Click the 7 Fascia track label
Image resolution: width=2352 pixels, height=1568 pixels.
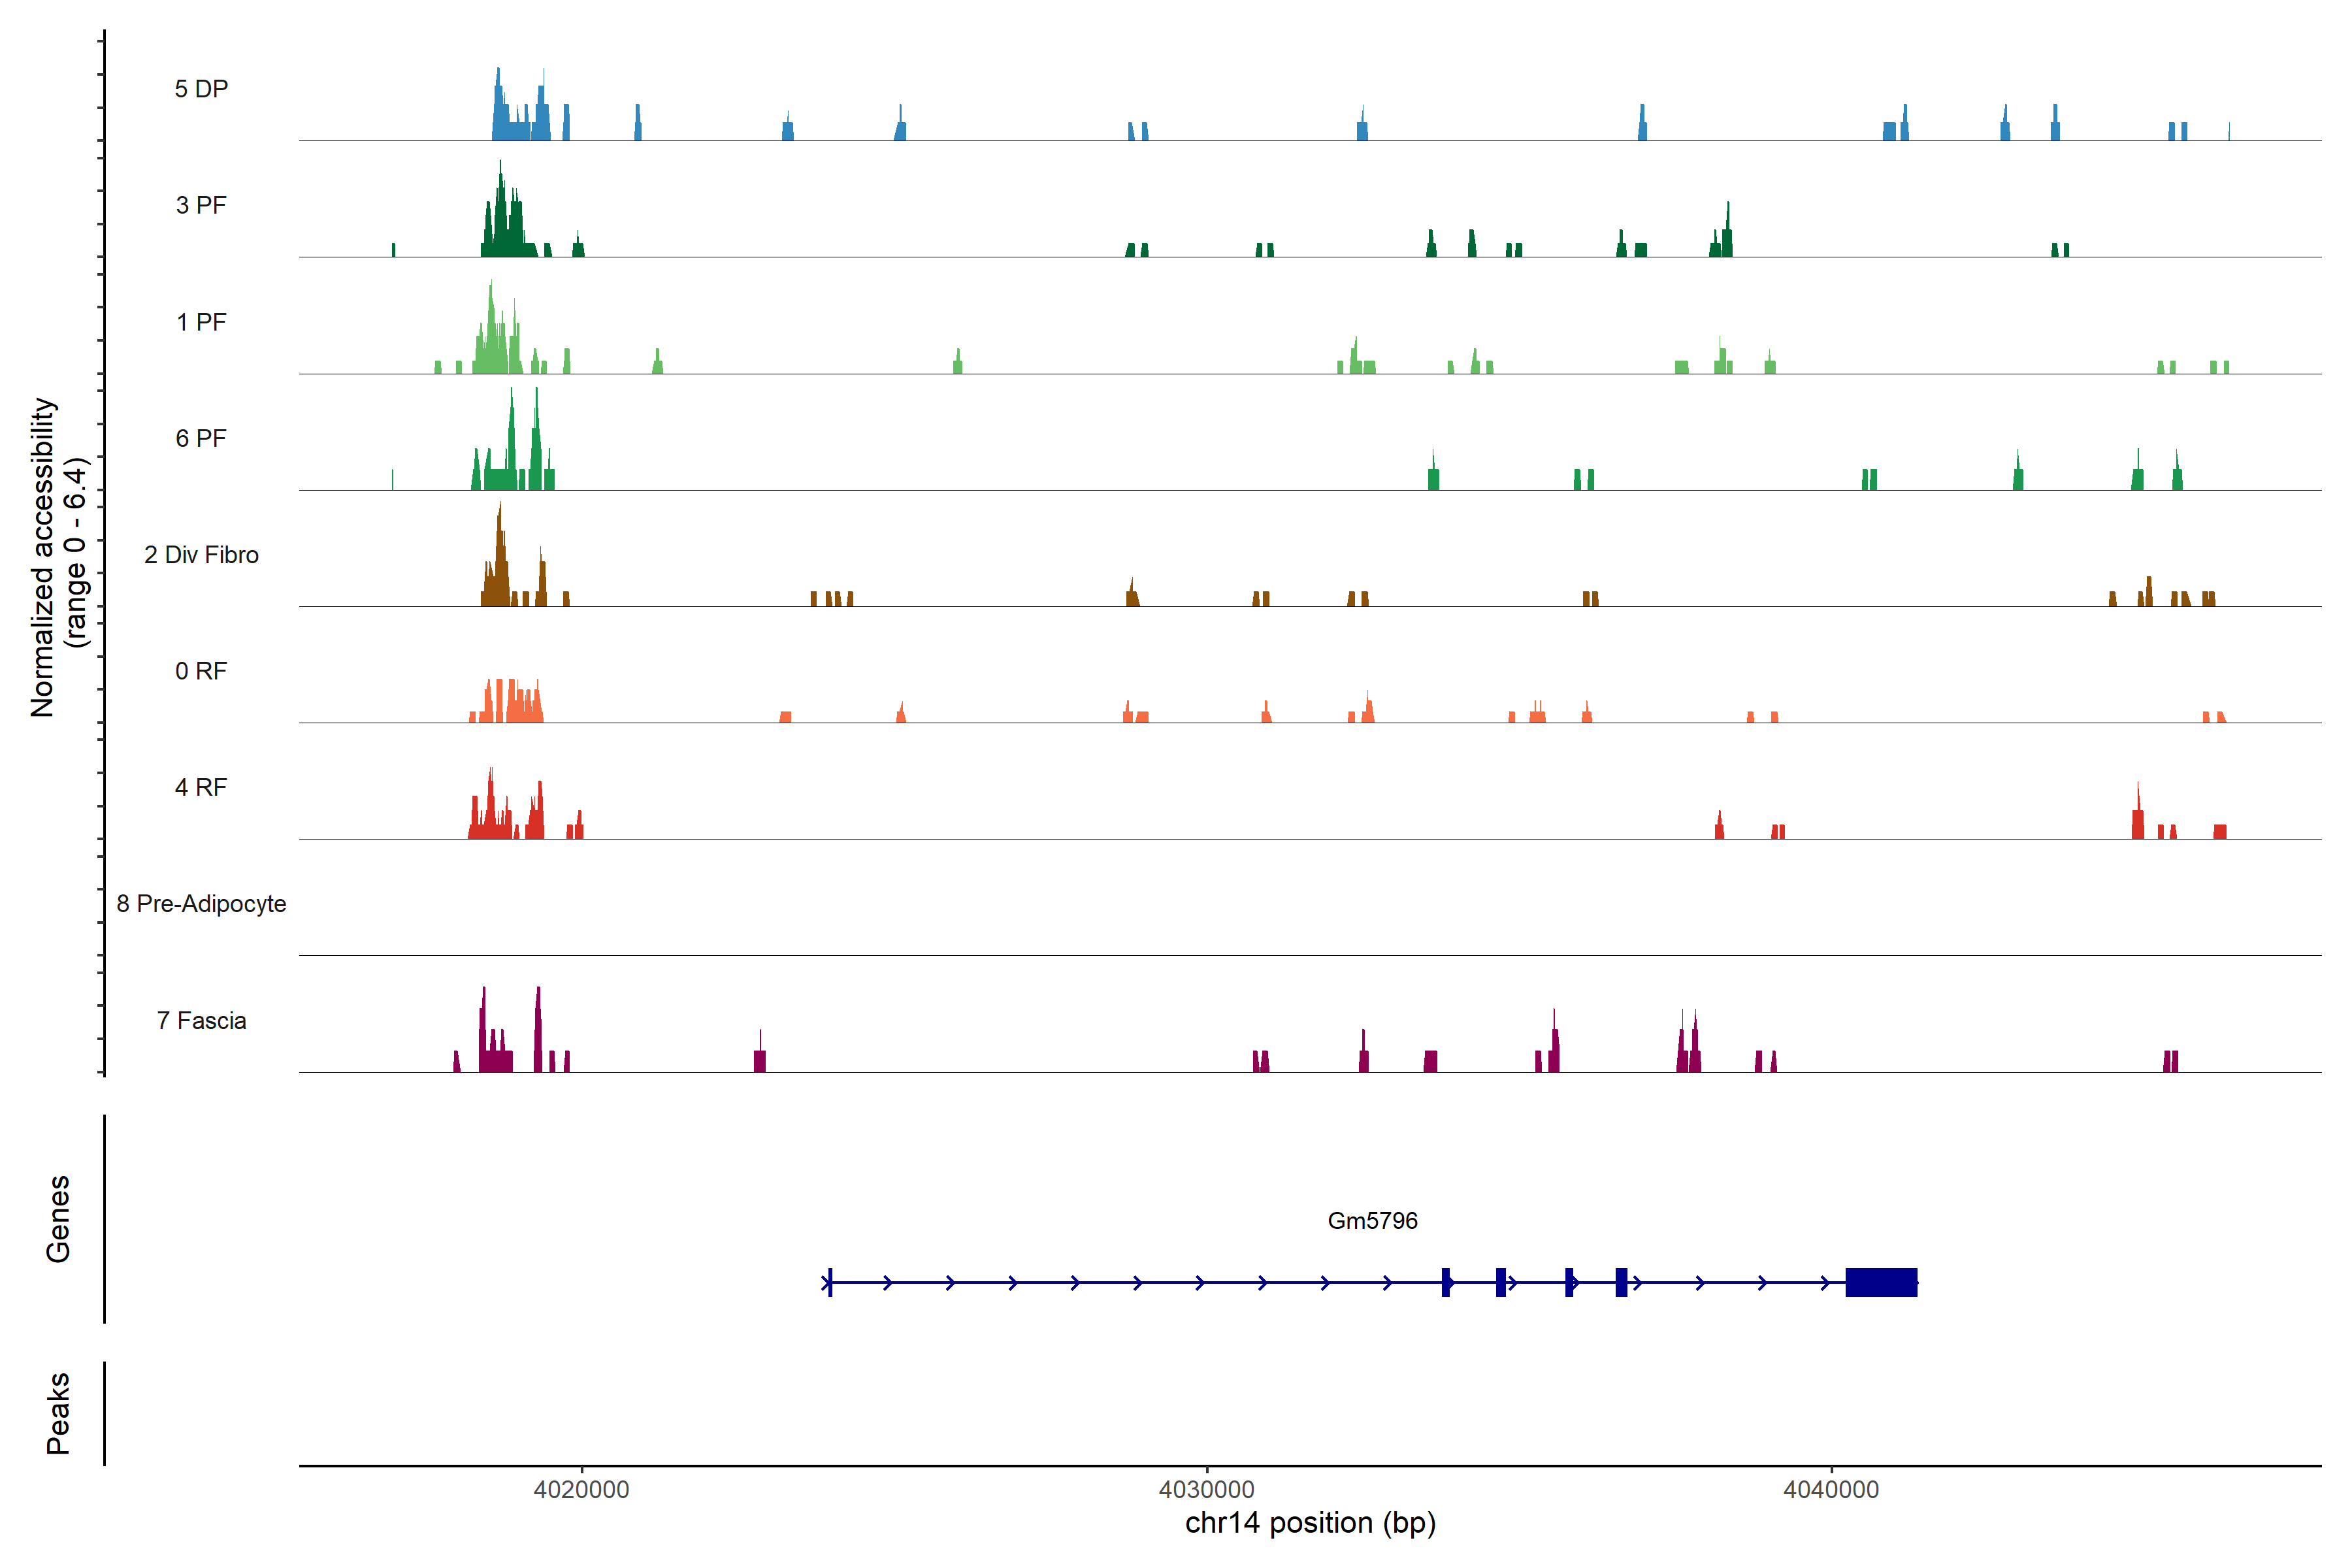point(201,1020)
